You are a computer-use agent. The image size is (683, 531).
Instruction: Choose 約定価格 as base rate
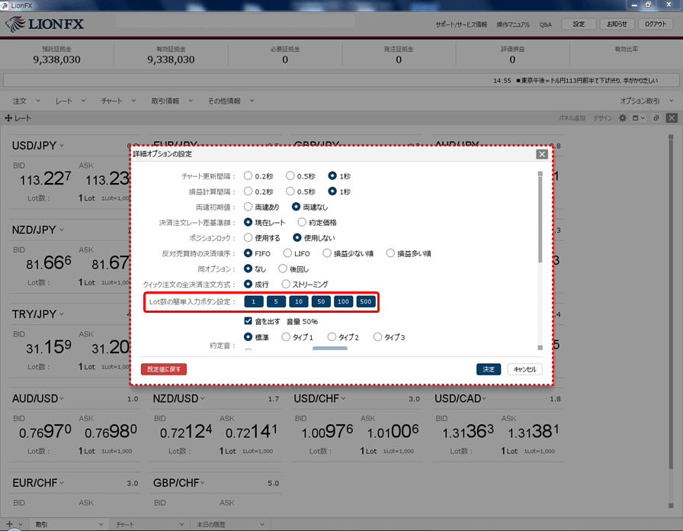(302, 222)
